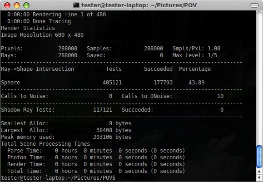The image size is (263, 182).
Task: Click the "203106 bytes" value
Action: pyautogui.click(x=112, y=137)
